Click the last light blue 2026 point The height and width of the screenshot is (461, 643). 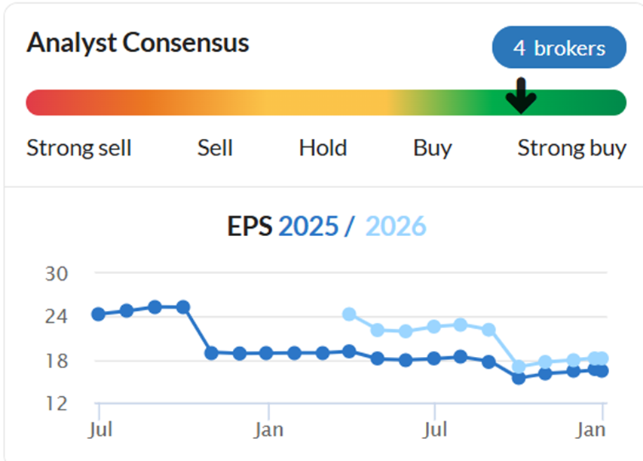tap(602, 358)
